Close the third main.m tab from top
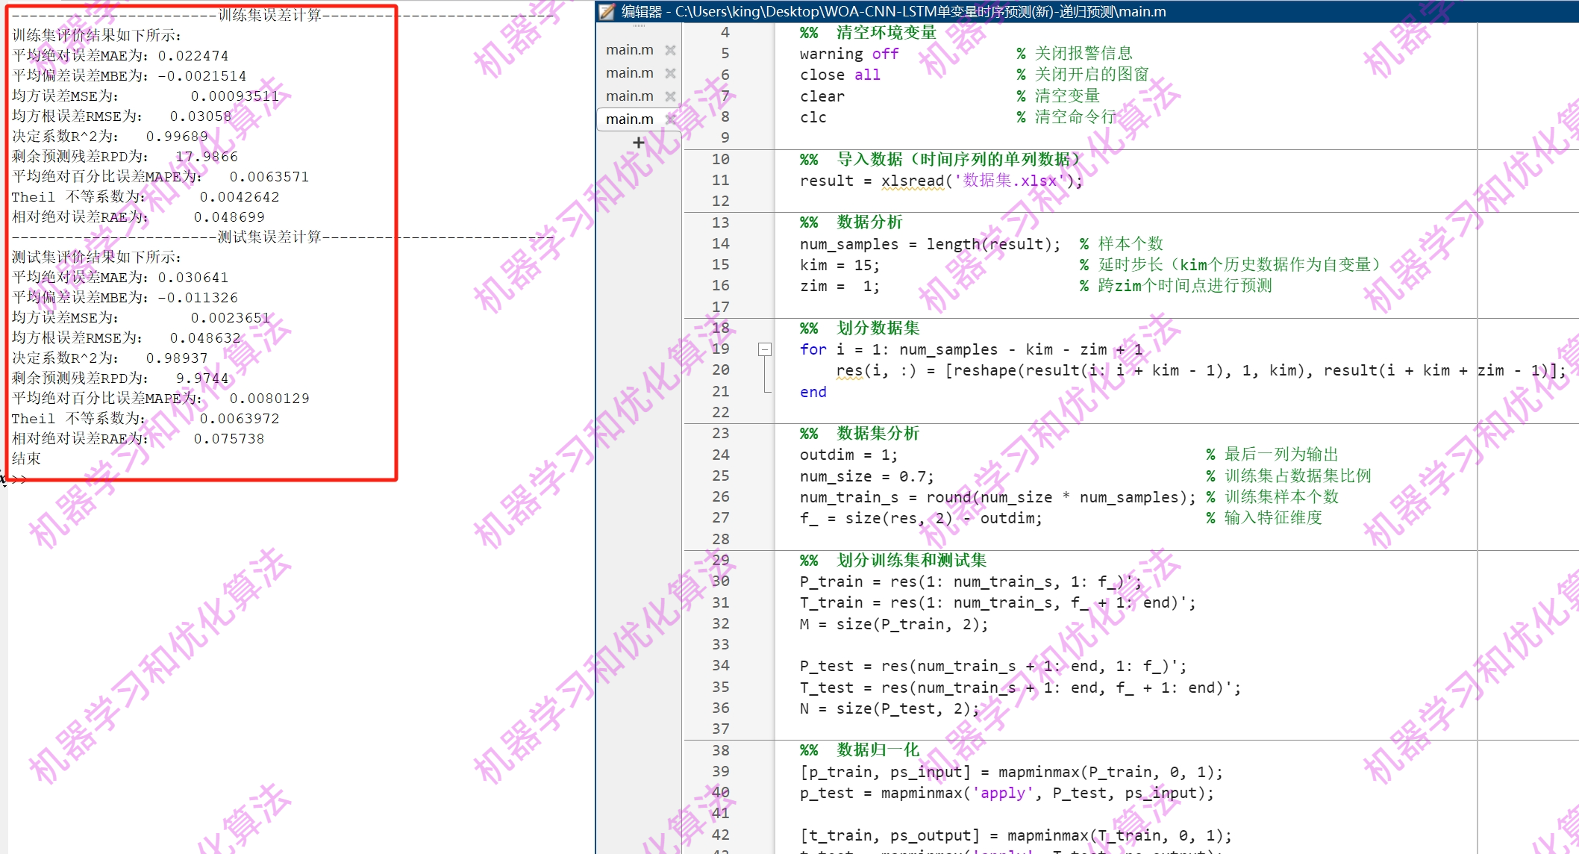Screen dimensions: 1579x854 pos(670,96)
